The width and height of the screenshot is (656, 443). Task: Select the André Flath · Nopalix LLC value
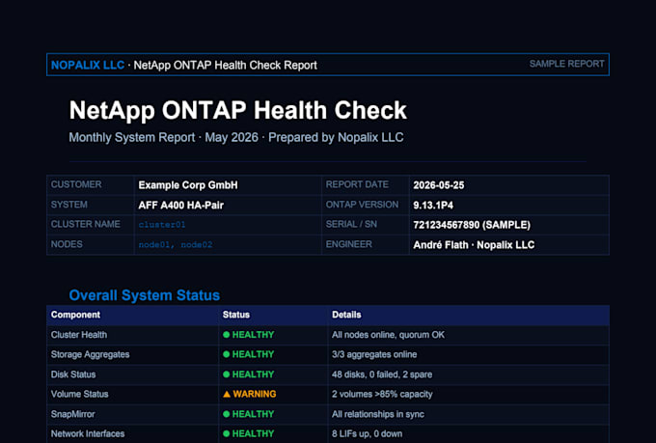pos(474,245)
